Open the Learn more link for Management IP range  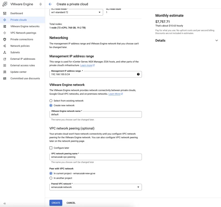click(x=87, y=65)
